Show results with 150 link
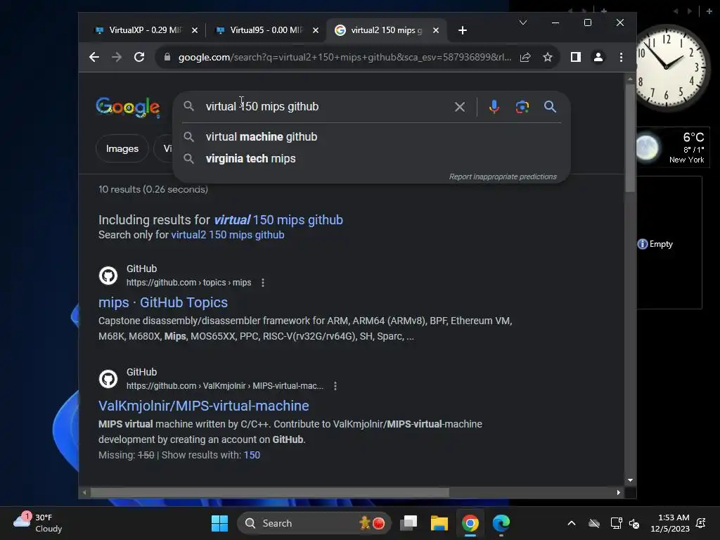Image resolution: width=720 pixels, height=540 pixels. click(x=252, y=455)
